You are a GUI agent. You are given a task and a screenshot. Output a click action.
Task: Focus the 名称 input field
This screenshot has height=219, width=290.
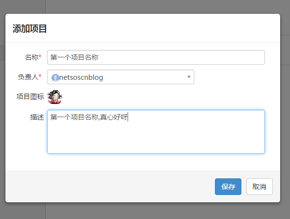click(x=156, y=57)
